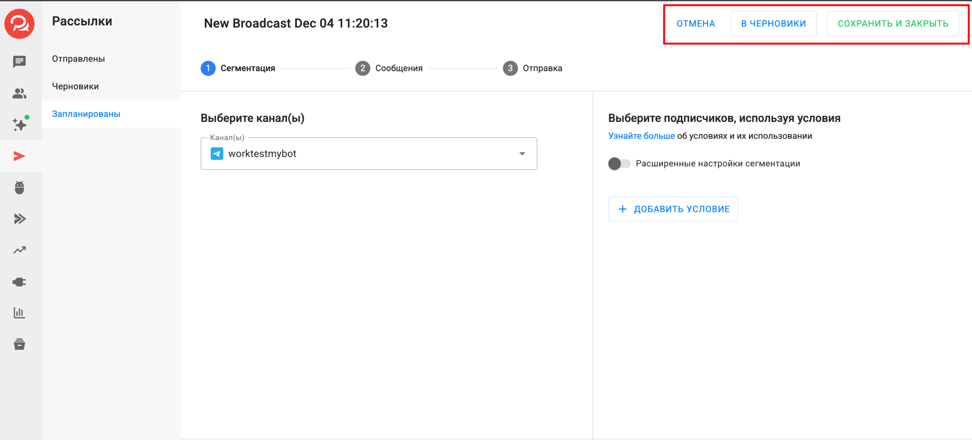Open the AI sparkles icon with green dot
The height and width of the screenshot is (440, 972).
(x=19, y=125)
